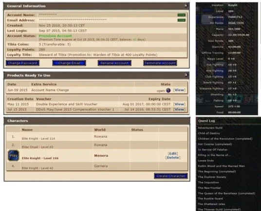Viewport: 261px width, 211px height.
Task: Click the Stamina value in skills panel
Action: pos(234,47)
